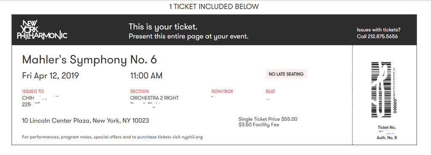Click the Mahler's Symphony No. 6 title
This screenshot has height=155, width=431.
point(89,59)
